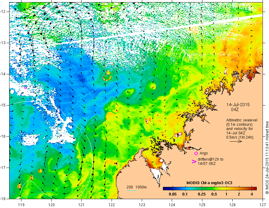Click the 'Altimetric sealevel' text line
Viewport: 269px width, 208px height.
coord(242,120)
